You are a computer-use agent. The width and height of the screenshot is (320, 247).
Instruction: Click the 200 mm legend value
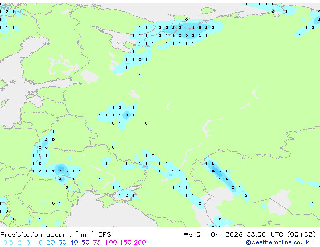click(140, 243)
